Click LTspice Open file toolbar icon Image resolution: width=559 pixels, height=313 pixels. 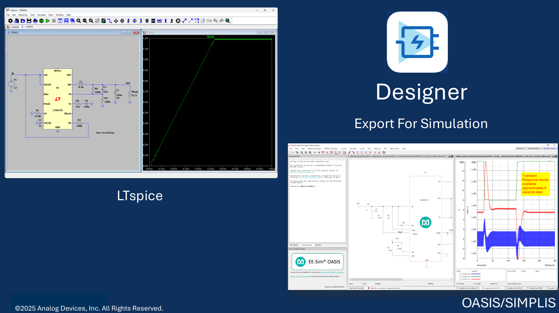(x=23, y=21)
